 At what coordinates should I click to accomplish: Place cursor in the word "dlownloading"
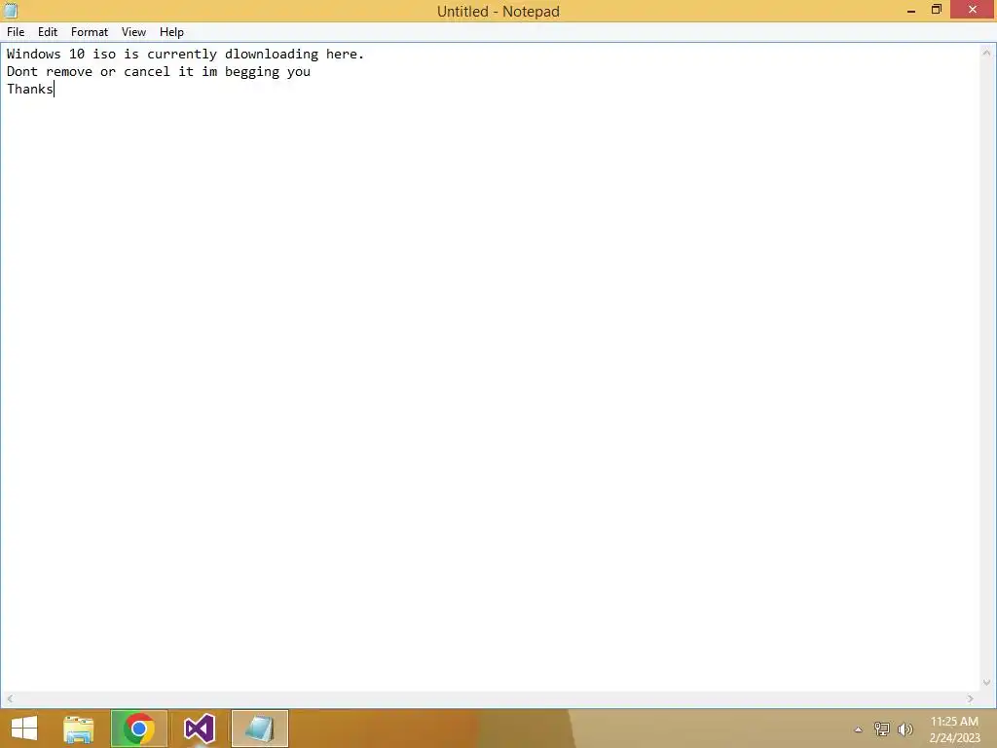pos(272,55)
